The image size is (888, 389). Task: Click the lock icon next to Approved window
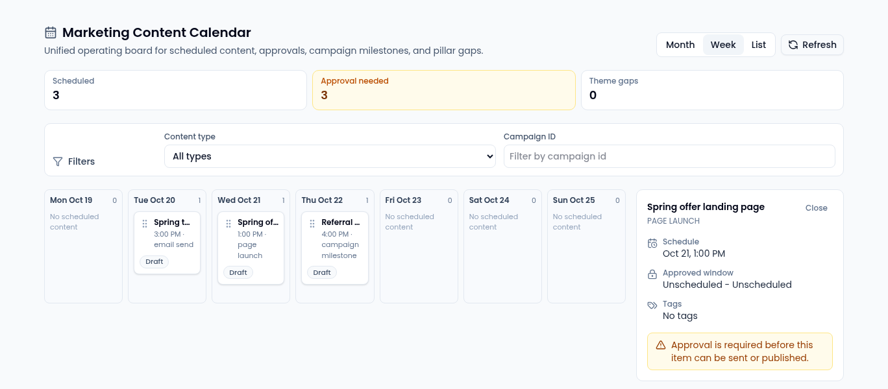(652, 274)
